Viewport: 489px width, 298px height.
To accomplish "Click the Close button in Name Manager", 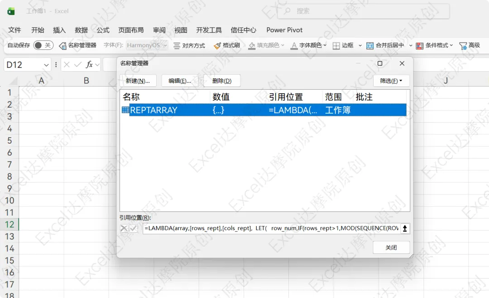I will click(391, 247).
